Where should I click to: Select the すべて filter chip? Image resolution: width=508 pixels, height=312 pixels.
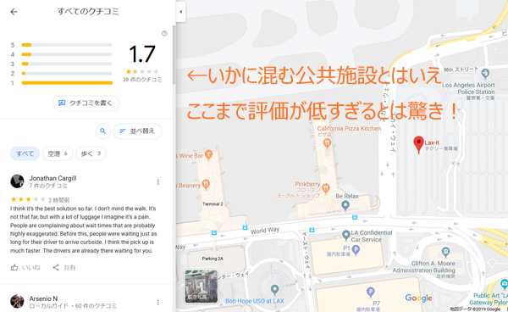click(25, 153)
